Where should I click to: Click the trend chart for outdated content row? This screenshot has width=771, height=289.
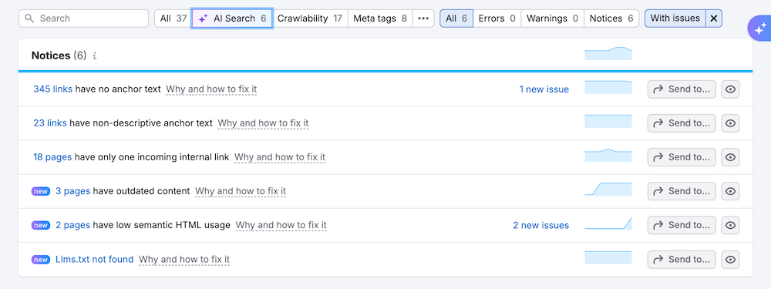coord(608,190)
